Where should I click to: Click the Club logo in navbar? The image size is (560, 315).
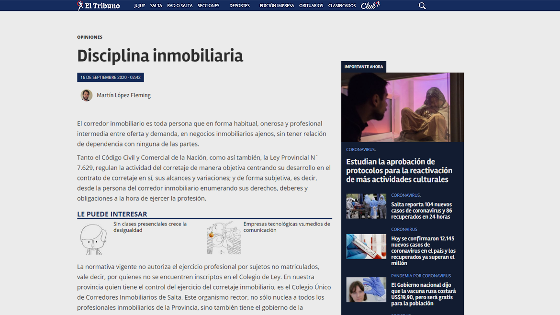tap(370, 6)
